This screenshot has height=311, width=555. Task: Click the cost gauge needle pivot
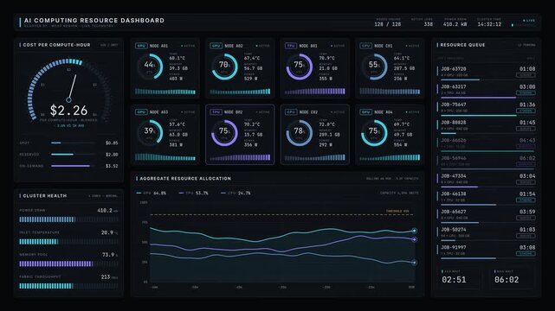pos(68,100)
